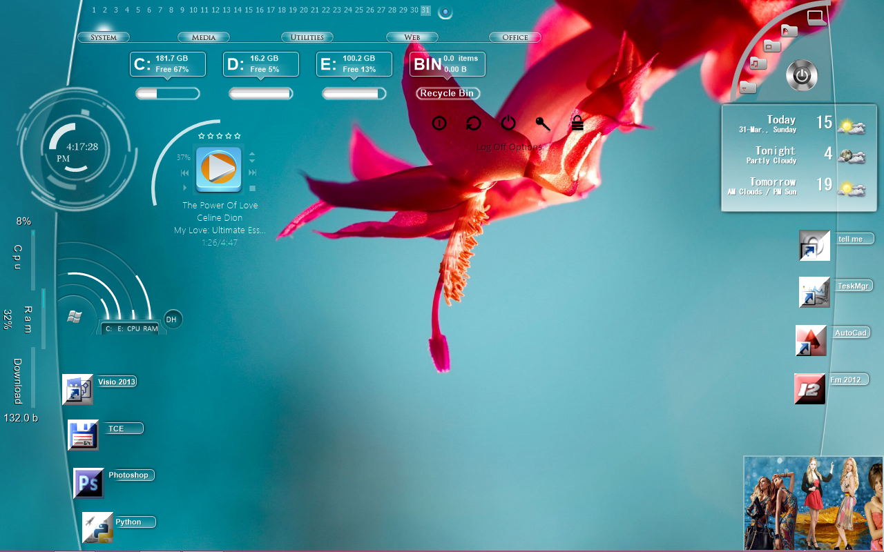Select calendar day 31

click(x=425, y=10)
